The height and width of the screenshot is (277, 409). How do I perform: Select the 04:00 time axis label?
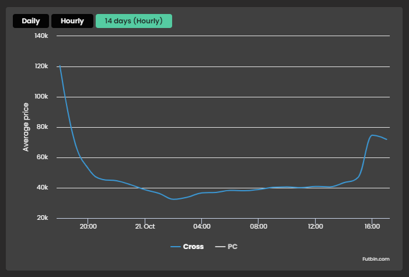tap(201, 226)
